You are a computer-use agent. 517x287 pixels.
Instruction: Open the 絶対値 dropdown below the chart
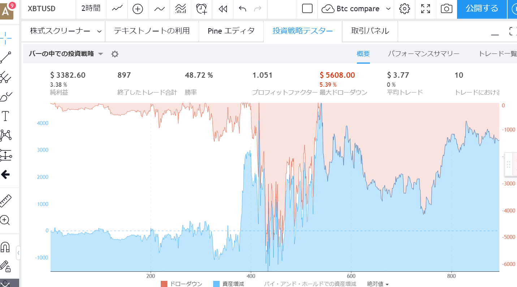[378, 284]
